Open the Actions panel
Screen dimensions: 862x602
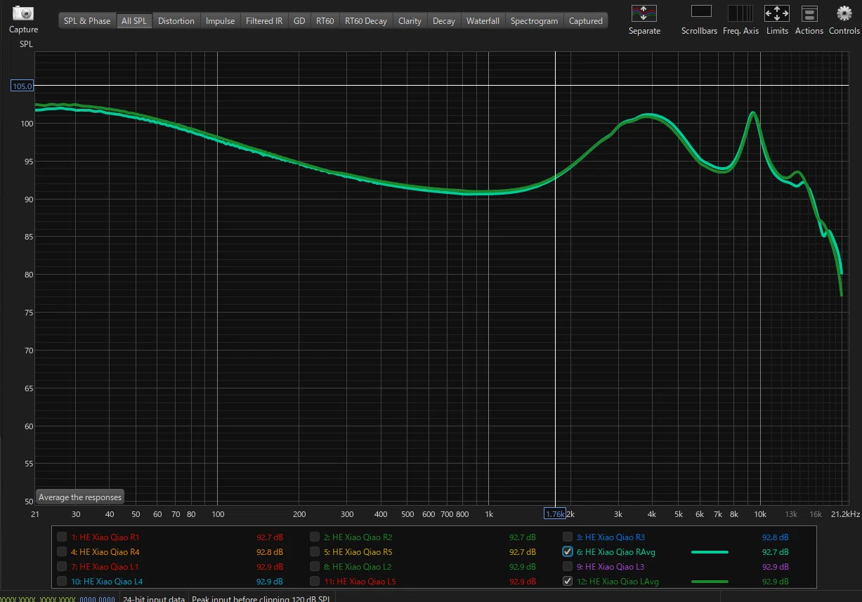(809, 13)
